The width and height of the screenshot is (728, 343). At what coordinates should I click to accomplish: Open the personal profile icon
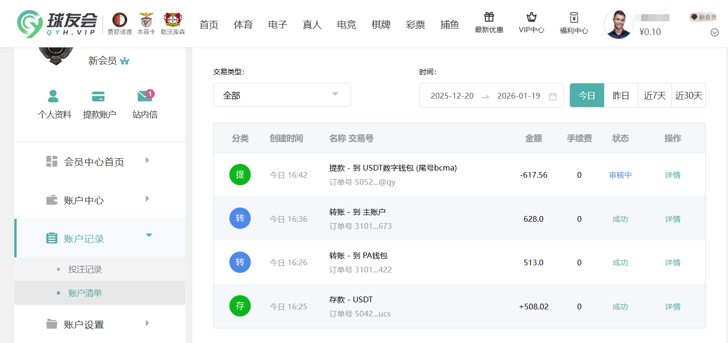coord(54,96)
